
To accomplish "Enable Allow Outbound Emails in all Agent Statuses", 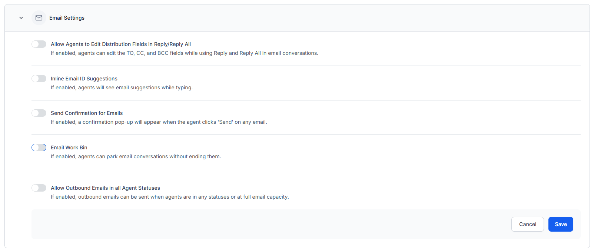I will [39, 188].
